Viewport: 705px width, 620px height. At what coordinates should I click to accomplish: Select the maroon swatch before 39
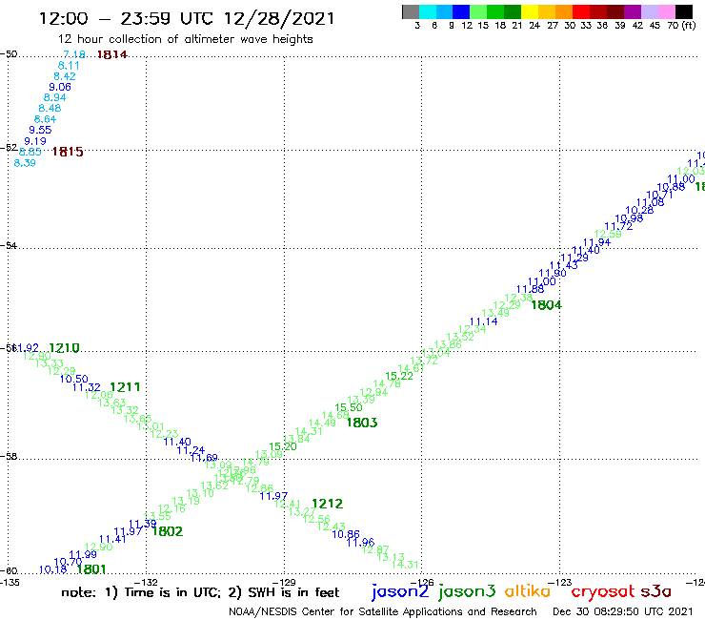coord(615,11)
